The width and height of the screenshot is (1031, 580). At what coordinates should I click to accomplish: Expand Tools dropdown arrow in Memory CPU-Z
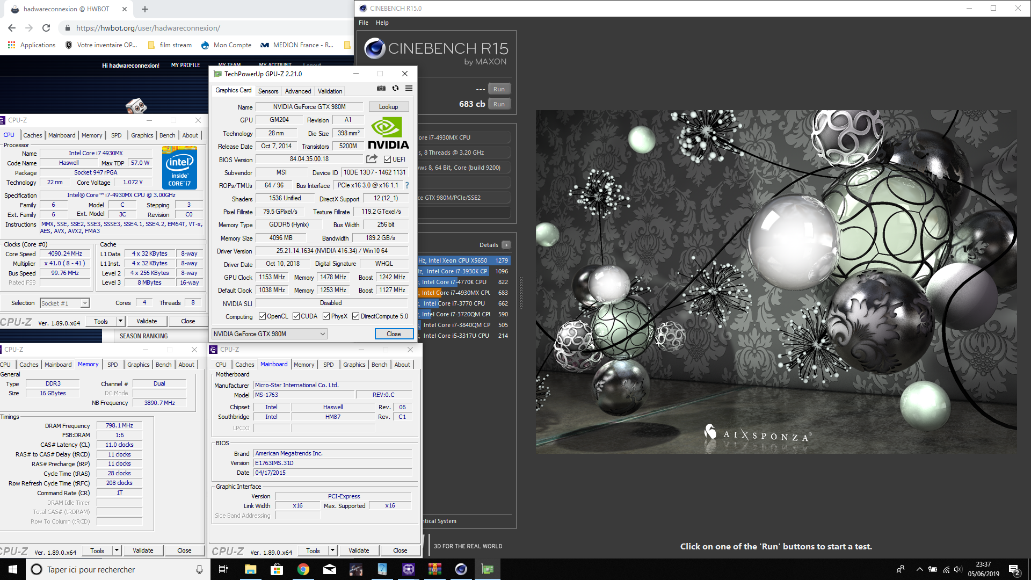pos(117,550)
